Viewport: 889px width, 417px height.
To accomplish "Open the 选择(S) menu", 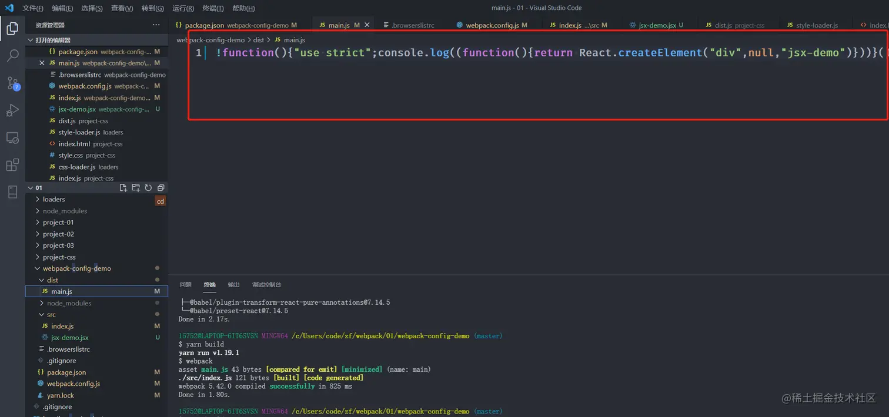I will point(92,8).
